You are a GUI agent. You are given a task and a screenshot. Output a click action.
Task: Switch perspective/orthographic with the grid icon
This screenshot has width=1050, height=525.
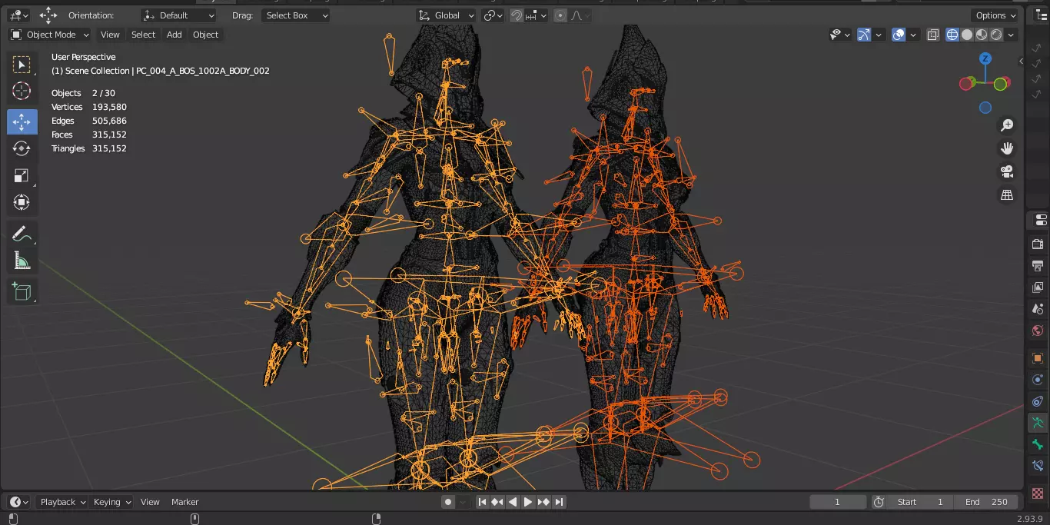point(1006,194)
